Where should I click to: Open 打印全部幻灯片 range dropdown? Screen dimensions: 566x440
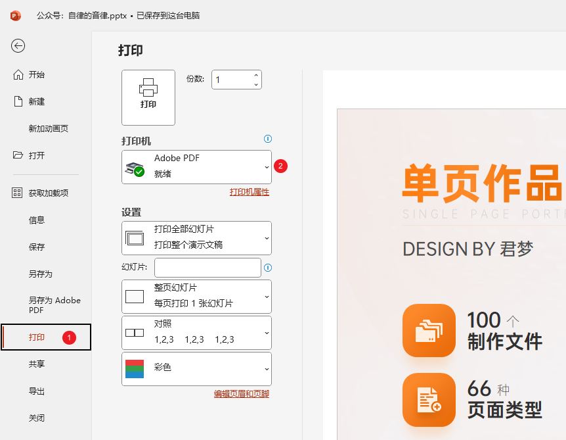tap(196, 237)
